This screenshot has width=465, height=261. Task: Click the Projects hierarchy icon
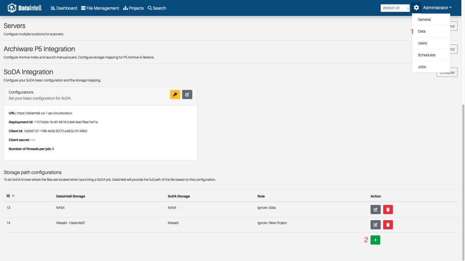[125, 8]
